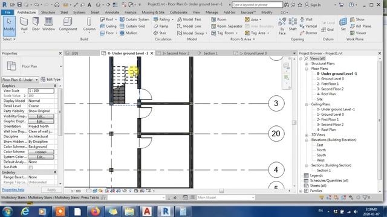
Task: Select the Dormer opening tool
Action: 308,33
